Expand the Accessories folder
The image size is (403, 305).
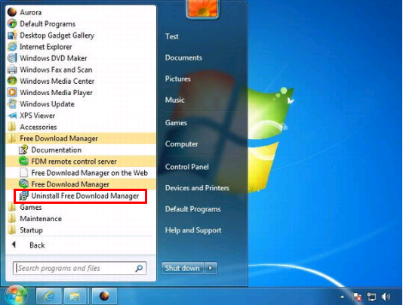tap(80, 127)
